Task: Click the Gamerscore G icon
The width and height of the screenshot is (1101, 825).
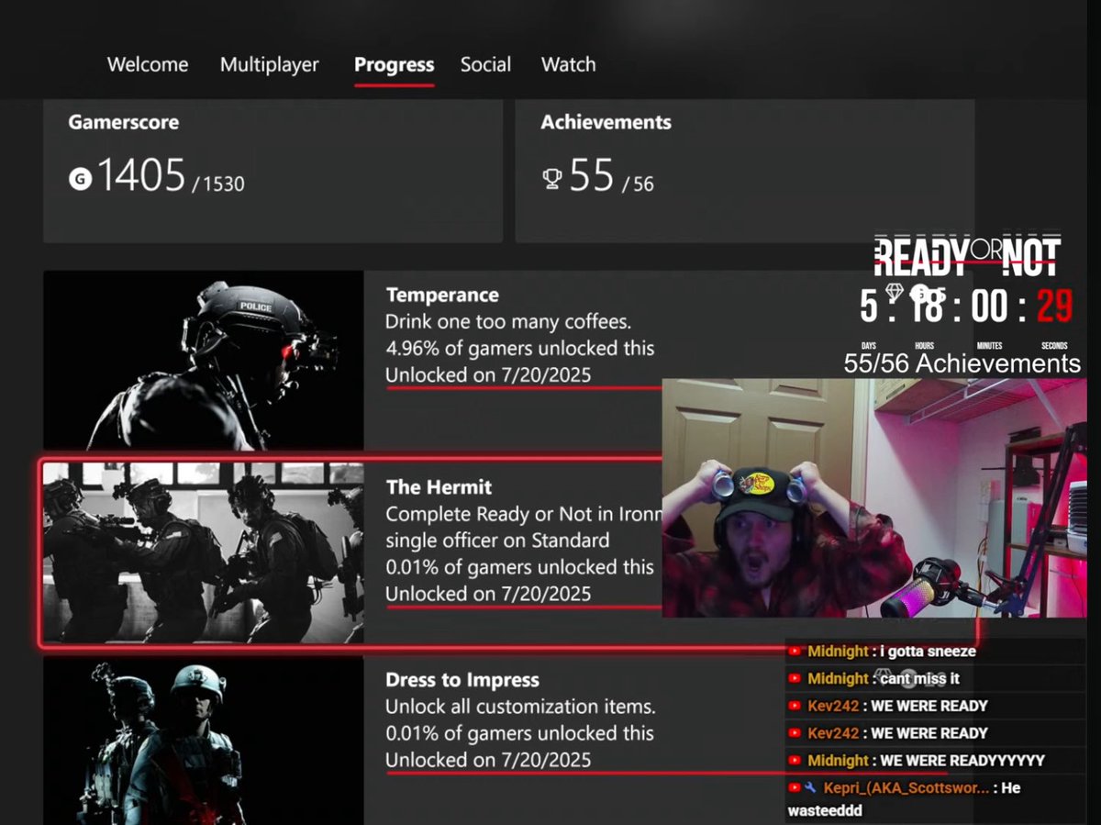Action: point(81,179)
